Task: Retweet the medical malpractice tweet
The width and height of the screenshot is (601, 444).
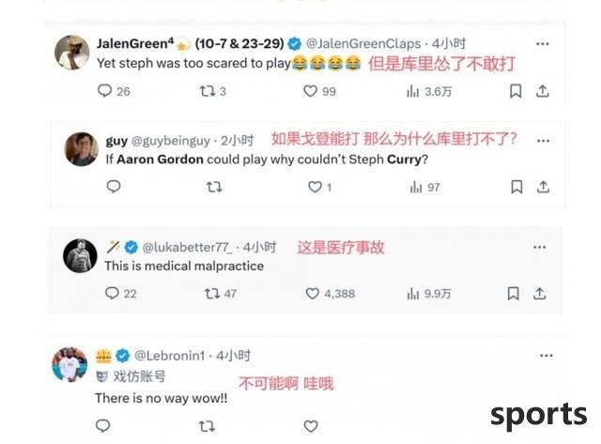Action: [212, 294]
